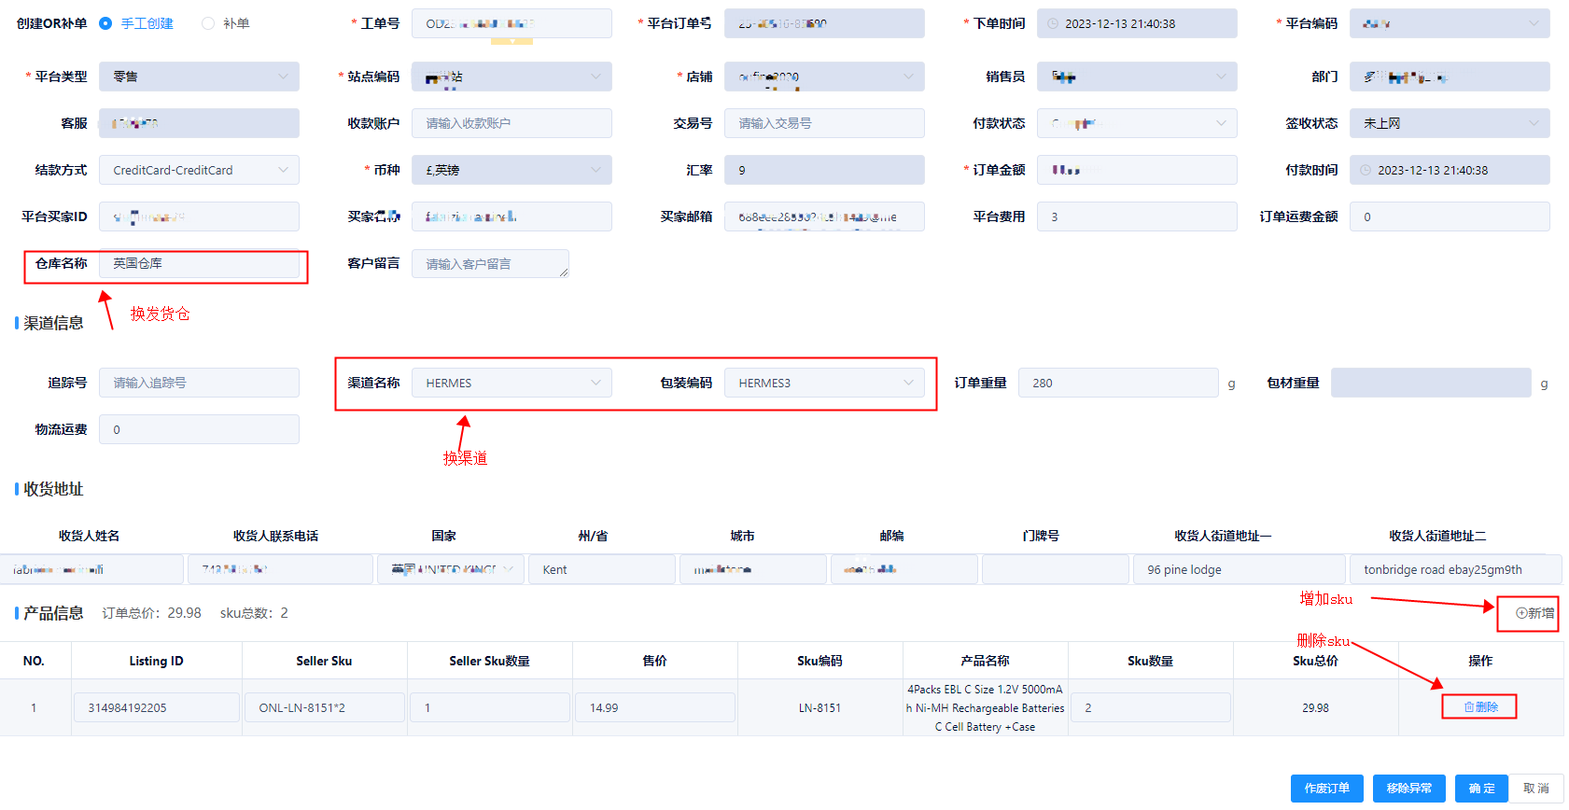Select the 补单 radio option
1569x810 pixels.
pos(208,23)
